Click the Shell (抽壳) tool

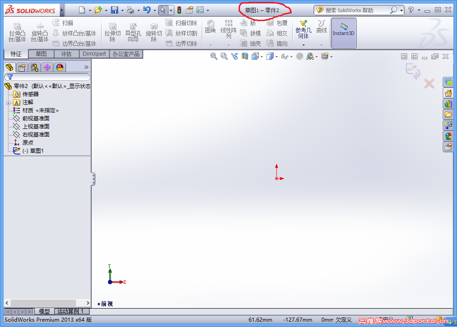point(250,44)
